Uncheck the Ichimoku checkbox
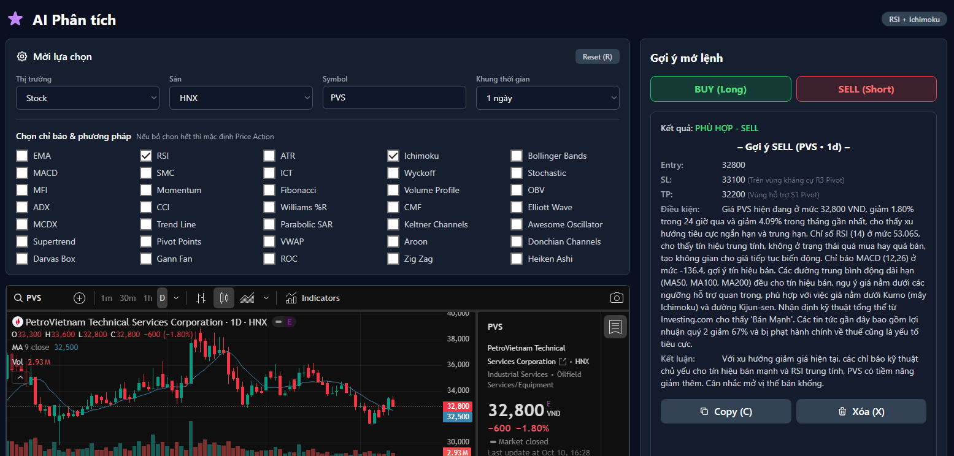Screen dimensions: 954x456 pyautogui.click(x=393, y=156)
